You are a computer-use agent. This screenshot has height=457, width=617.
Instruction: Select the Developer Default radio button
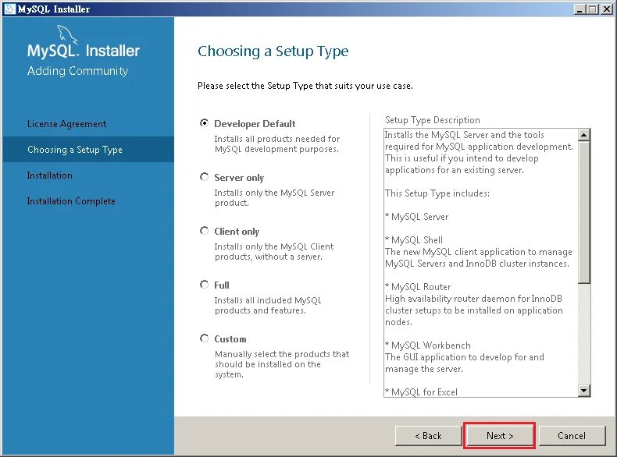204,123
